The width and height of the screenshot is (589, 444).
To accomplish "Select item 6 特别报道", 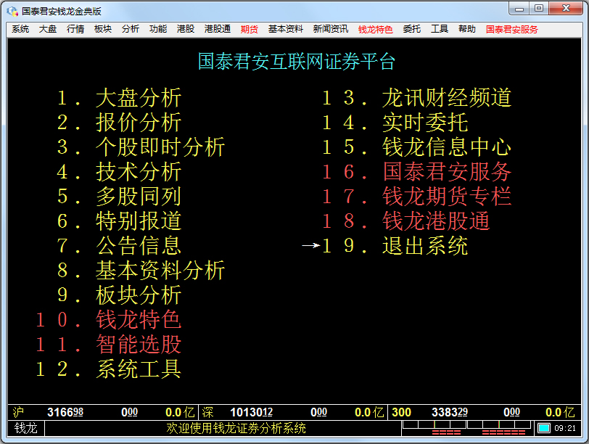I will point(120,221).
